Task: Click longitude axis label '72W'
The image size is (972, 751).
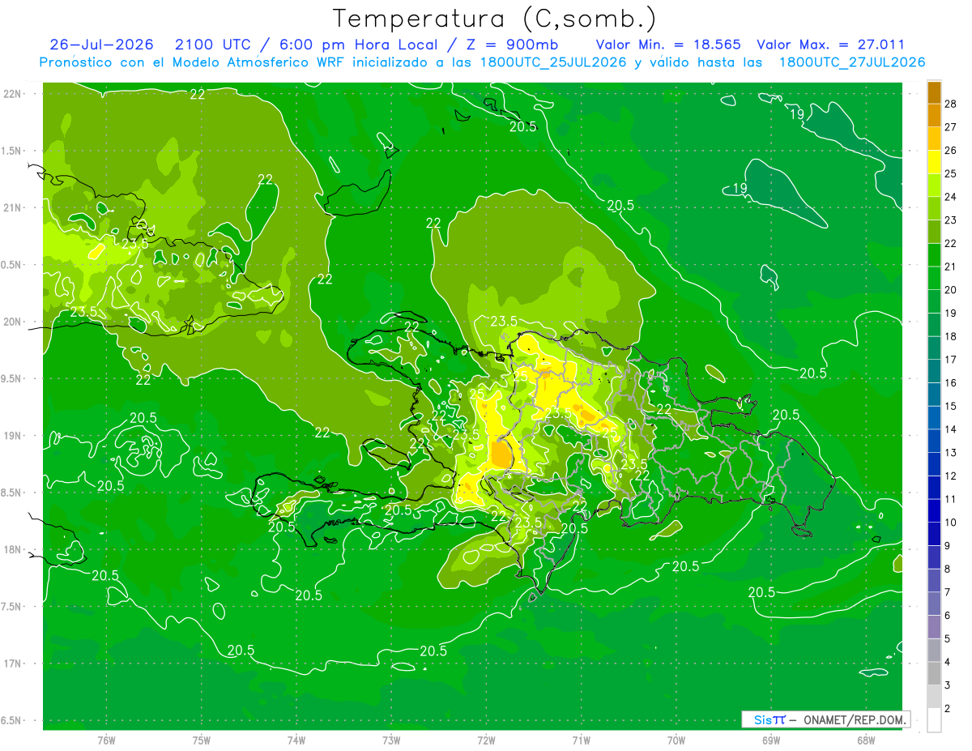Action: 486,740
